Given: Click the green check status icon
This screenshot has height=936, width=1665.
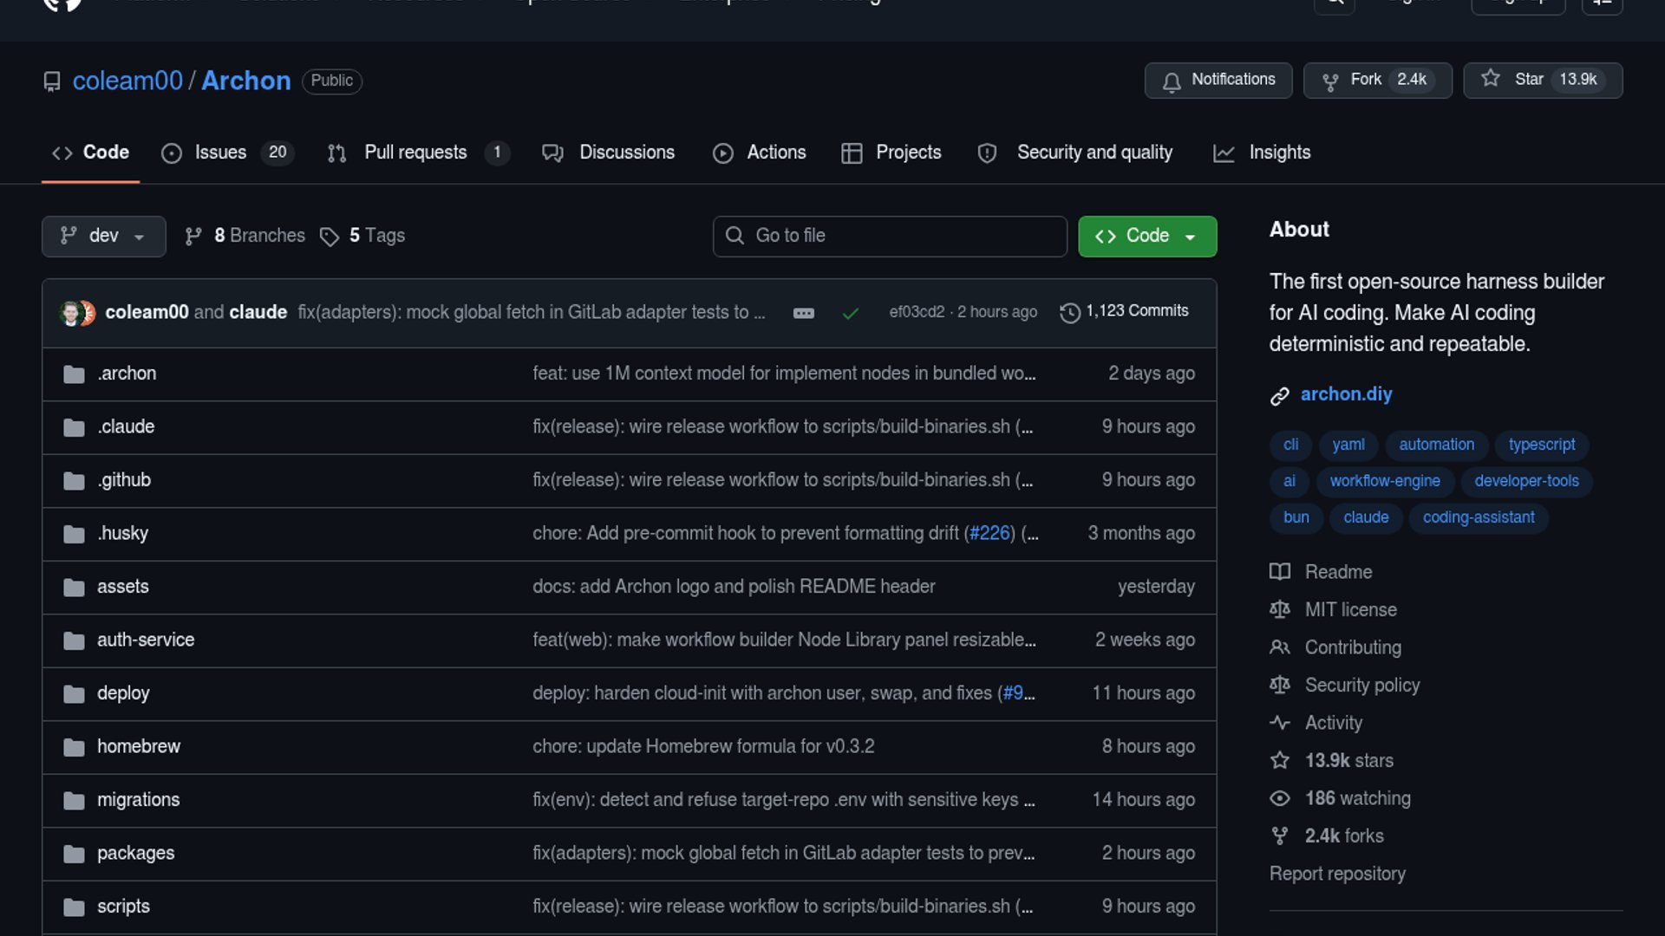Looking at the screenshot, I should 850,313.
